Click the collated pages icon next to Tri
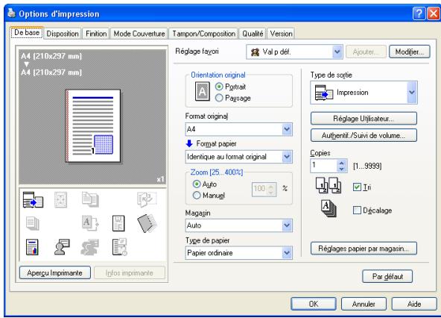 tap(329, 185)
